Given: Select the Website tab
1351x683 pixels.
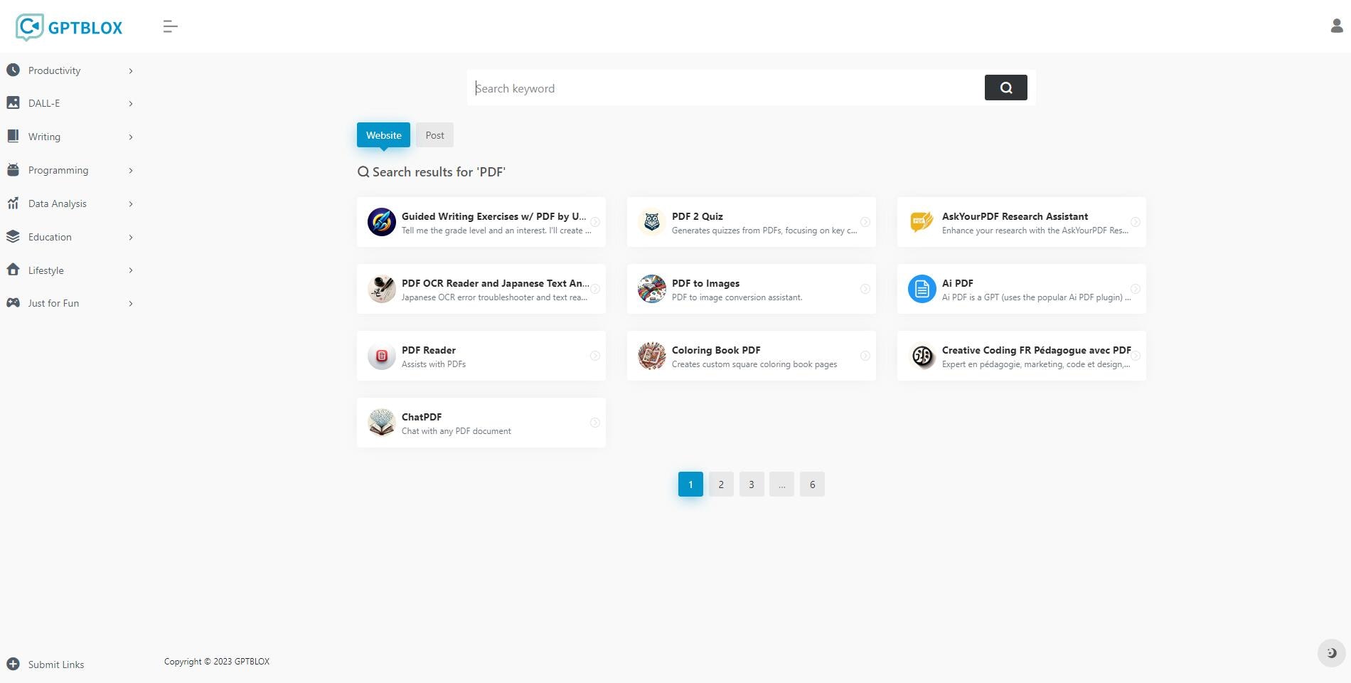Looking at the screenshot, I should [x=383, y=135].
